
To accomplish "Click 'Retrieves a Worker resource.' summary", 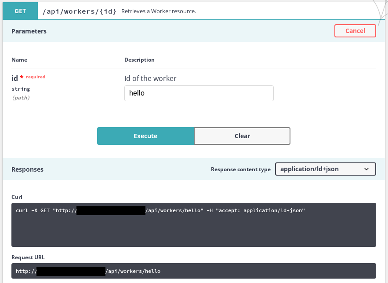I will coord(159,11).
